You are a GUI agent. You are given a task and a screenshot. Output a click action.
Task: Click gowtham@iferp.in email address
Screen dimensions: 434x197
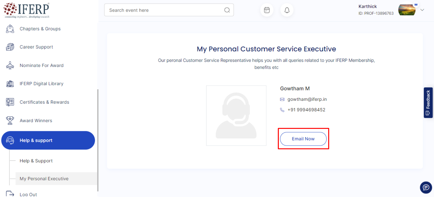[307, 99]
